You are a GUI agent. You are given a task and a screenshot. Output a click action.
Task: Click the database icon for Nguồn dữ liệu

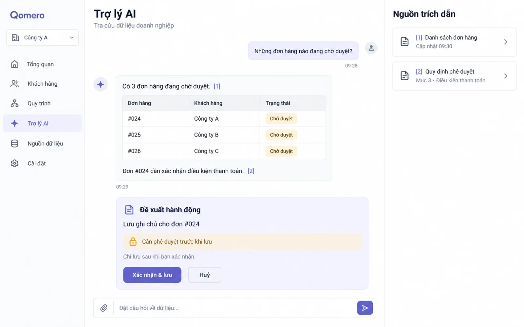pos(14,144)
